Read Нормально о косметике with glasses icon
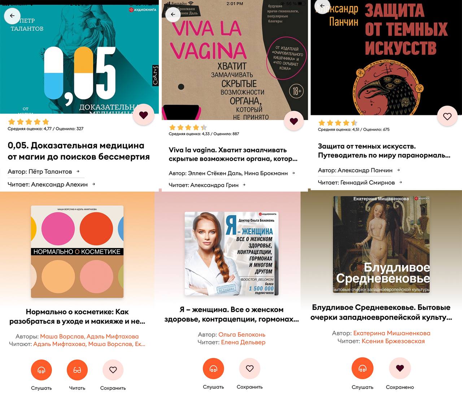The image size is (462, 395). pos(77,370)
